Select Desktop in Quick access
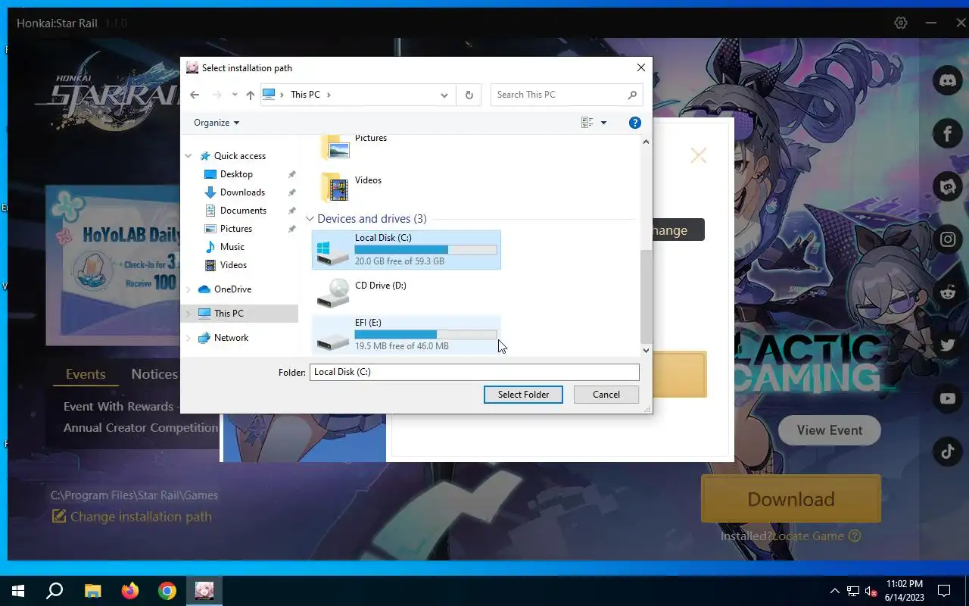Viewport: 969px width, 606px height. pyautogui.click(x=236, y=174)
